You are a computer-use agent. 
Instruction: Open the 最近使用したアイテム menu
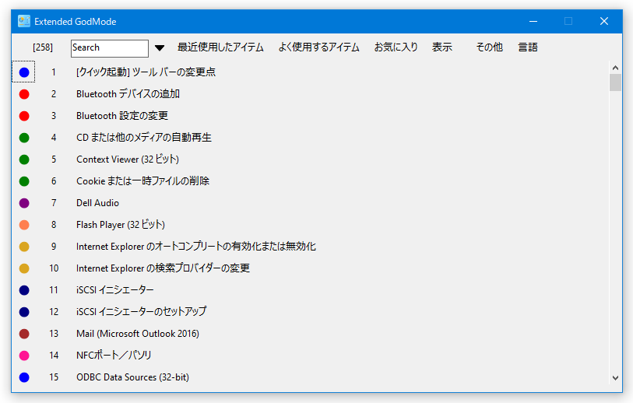coord(220,47)
